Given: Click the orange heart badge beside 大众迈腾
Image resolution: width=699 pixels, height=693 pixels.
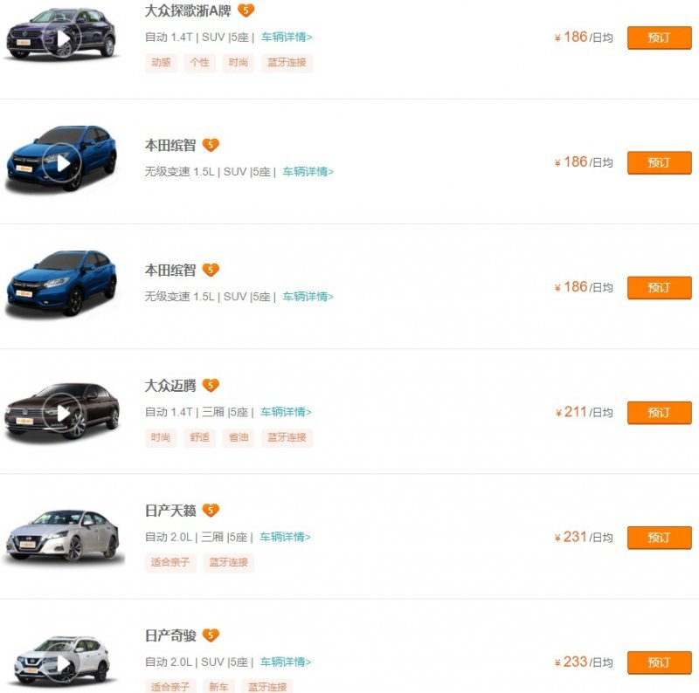Looking at the screenshot, I should 211,385.
